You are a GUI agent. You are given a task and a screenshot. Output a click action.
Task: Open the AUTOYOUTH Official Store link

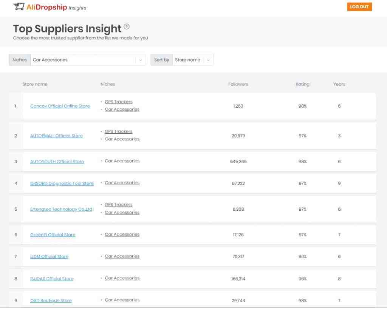[x=57, y=162]
